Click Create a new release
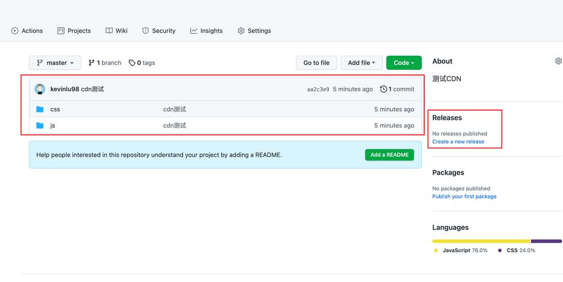Viewport: 563px width, 282px height. pos(458,142)
